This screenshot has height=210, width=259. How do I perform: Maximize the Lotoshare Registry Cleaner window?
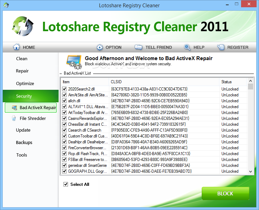pos(237,4)
